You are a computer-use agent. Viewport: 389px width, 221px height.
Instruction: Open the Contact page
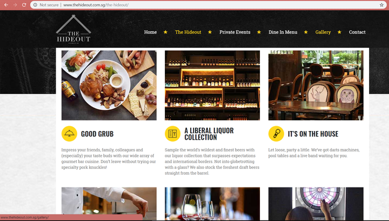pos(357,32)
